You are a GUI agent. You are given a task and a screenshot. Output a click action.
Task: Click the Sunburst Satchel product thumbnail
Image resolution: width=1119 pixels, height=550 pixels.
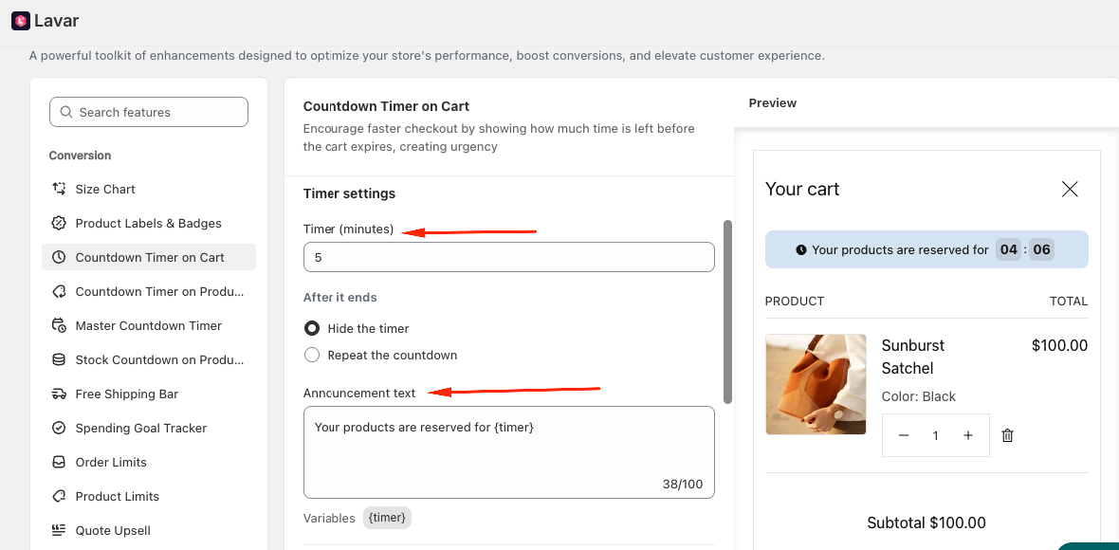(816, 384)
